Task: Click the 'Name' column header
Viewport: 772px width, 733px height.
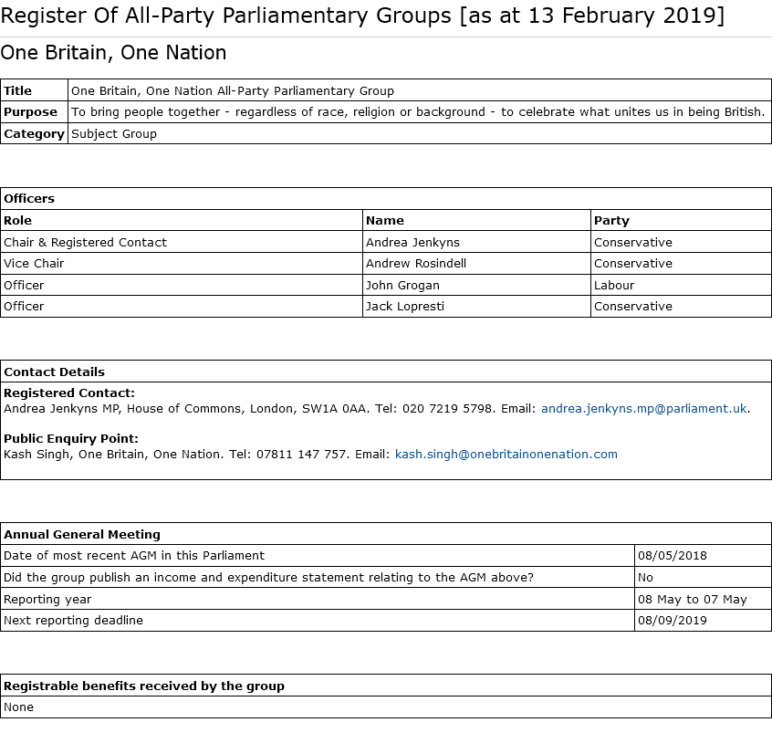Action: coord(476,220)
